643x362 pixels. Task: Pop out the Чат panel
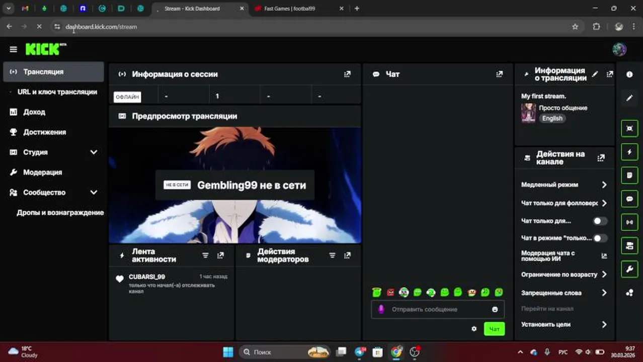499,74
